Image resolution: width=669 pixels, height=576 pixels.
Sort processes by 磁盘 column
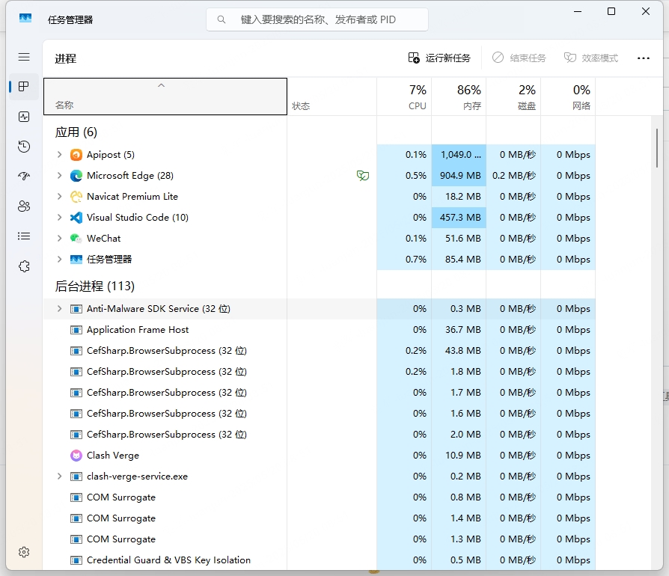(x=513, y=96)
